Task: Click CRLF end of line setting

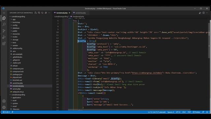Action: [x=184, y=112]
